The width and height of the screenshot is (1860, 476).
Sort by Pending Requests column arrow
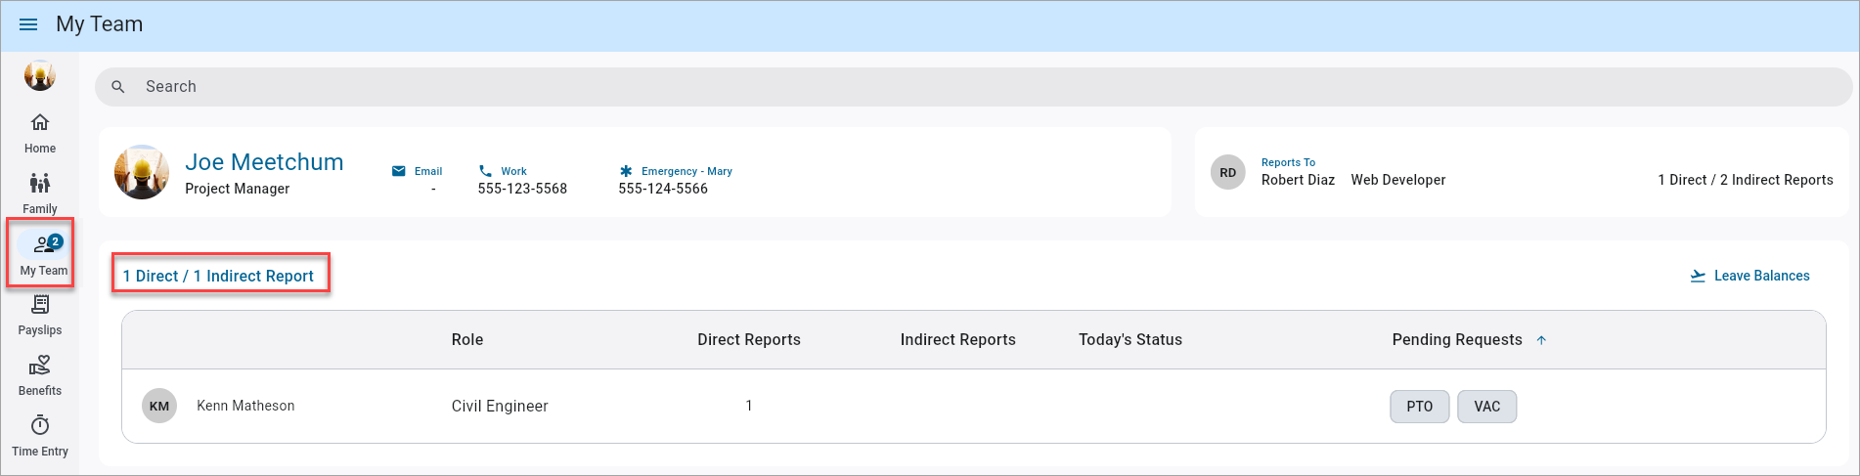coord(1541,340)
